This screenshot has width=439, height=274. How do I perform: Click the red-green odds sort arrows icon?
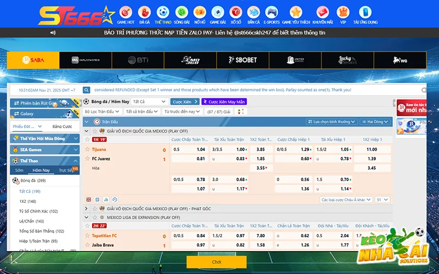click(240, 112)
